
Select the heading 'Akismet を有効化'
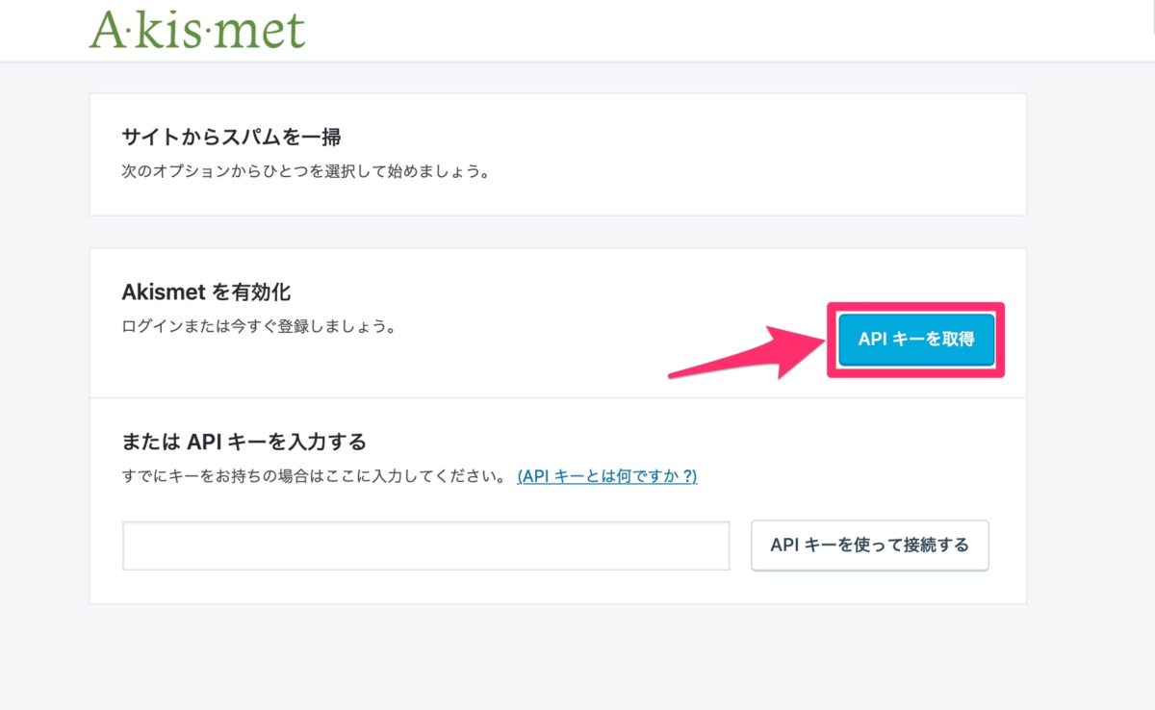pyautogui.click(x=206, y=292)
